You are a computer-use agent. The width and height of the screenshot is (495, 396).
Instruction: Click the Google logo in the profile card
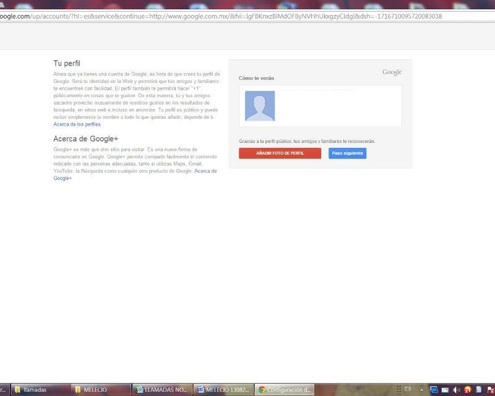click(392, 72)
